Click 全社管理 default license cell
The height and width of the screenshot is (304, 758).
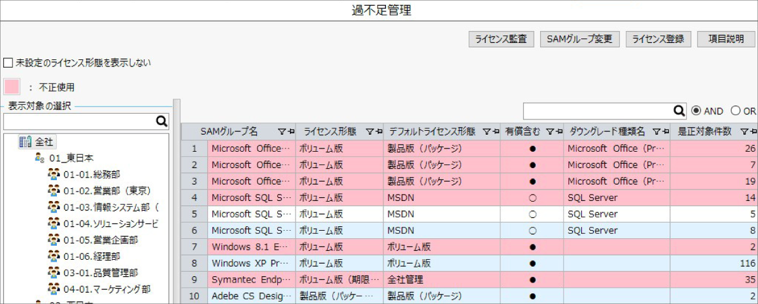pyautogui.click(x=442, y=279)
